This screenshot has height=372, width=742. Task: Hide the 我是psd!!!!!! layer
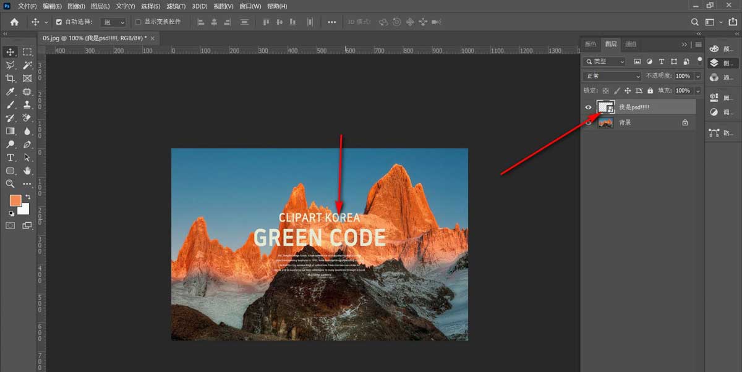(589, 107)
